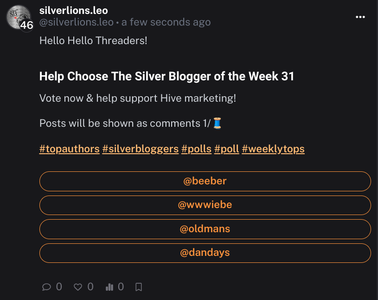The height and width of the screenshot is (300, 378).
Task: Open the poll stats bar chart icon
Action: (109, 287)
